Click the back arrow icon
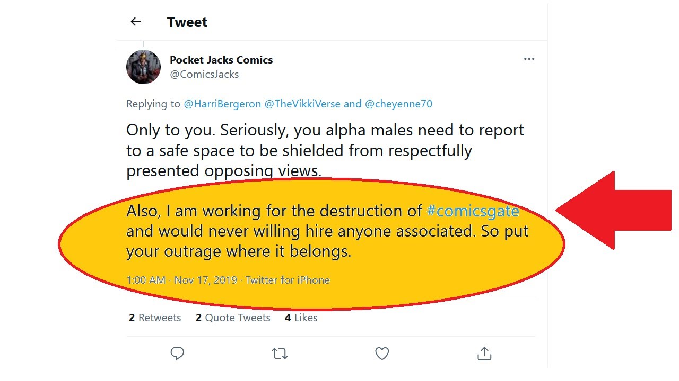 [x=136, y=22]
